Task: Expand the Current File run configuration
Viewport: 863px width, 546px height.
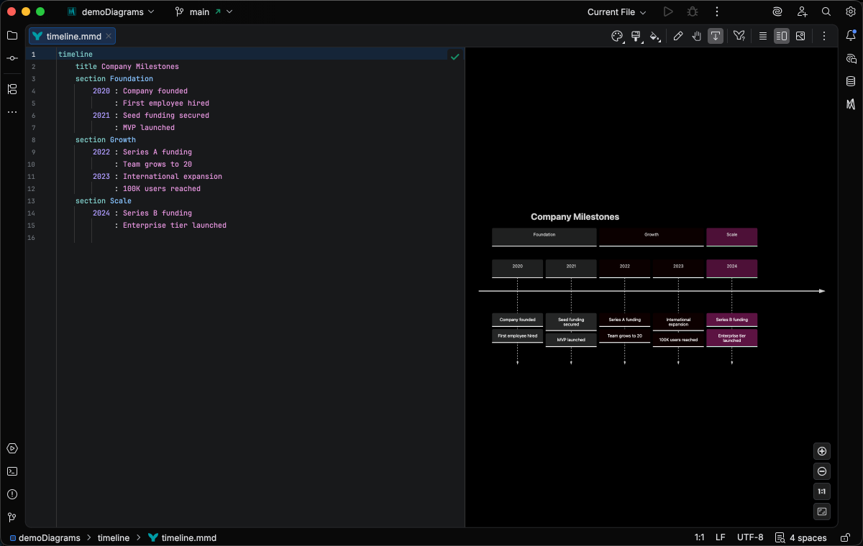Action: pos(616,12)
